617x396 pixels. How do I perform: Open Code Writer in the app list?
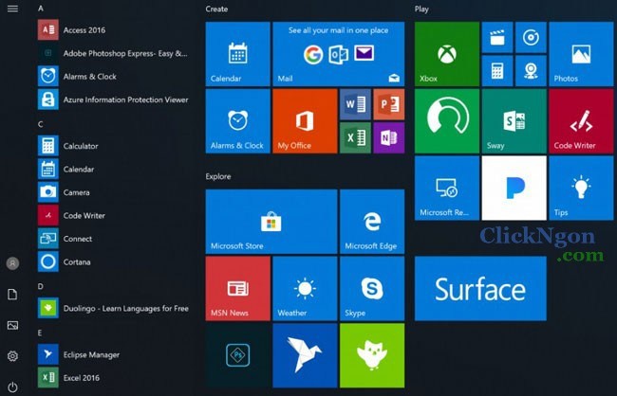click(114, 215)
